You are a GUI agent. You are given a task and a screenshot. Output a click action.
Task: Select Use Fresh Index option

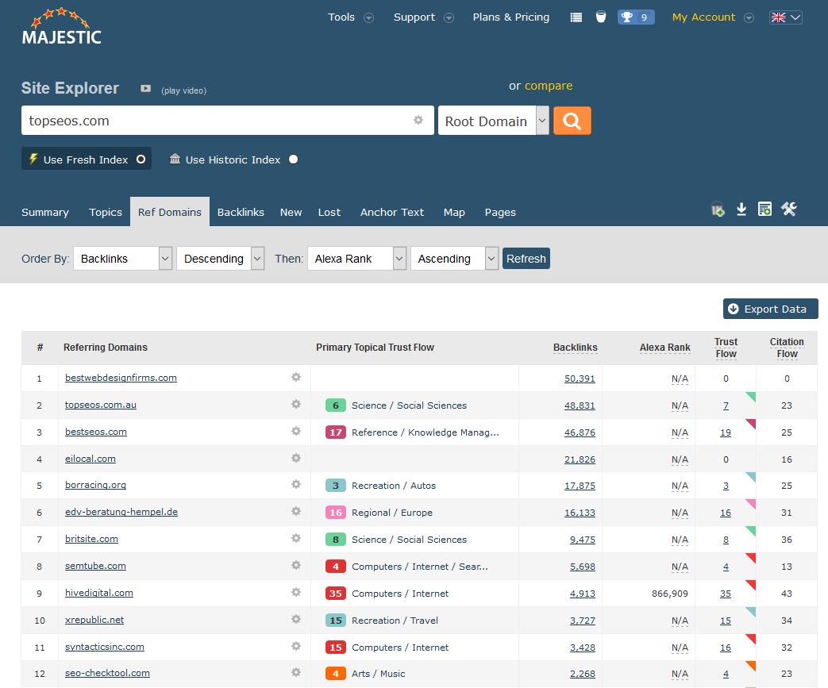click(x=87, y=159)
